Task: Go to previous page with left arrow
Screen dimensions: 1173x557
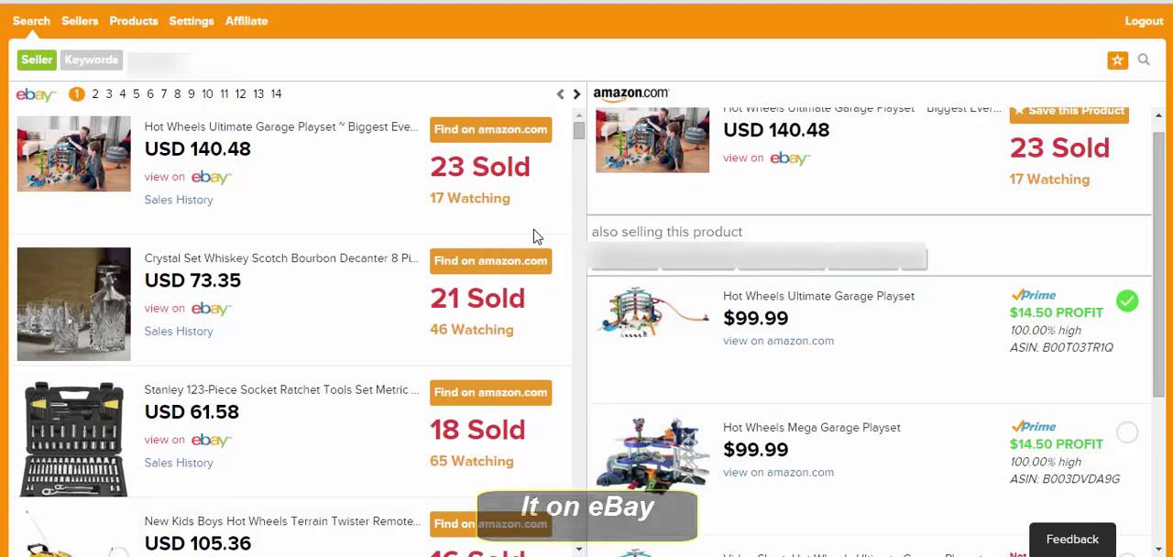Action: click(561, 94)
